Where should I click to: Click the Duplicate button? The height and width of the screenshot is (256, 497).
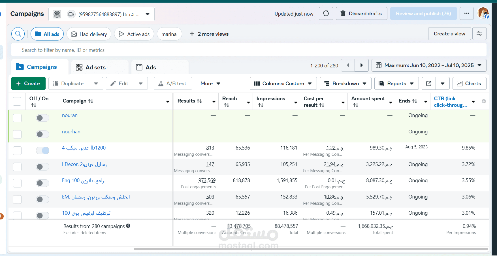69,84
